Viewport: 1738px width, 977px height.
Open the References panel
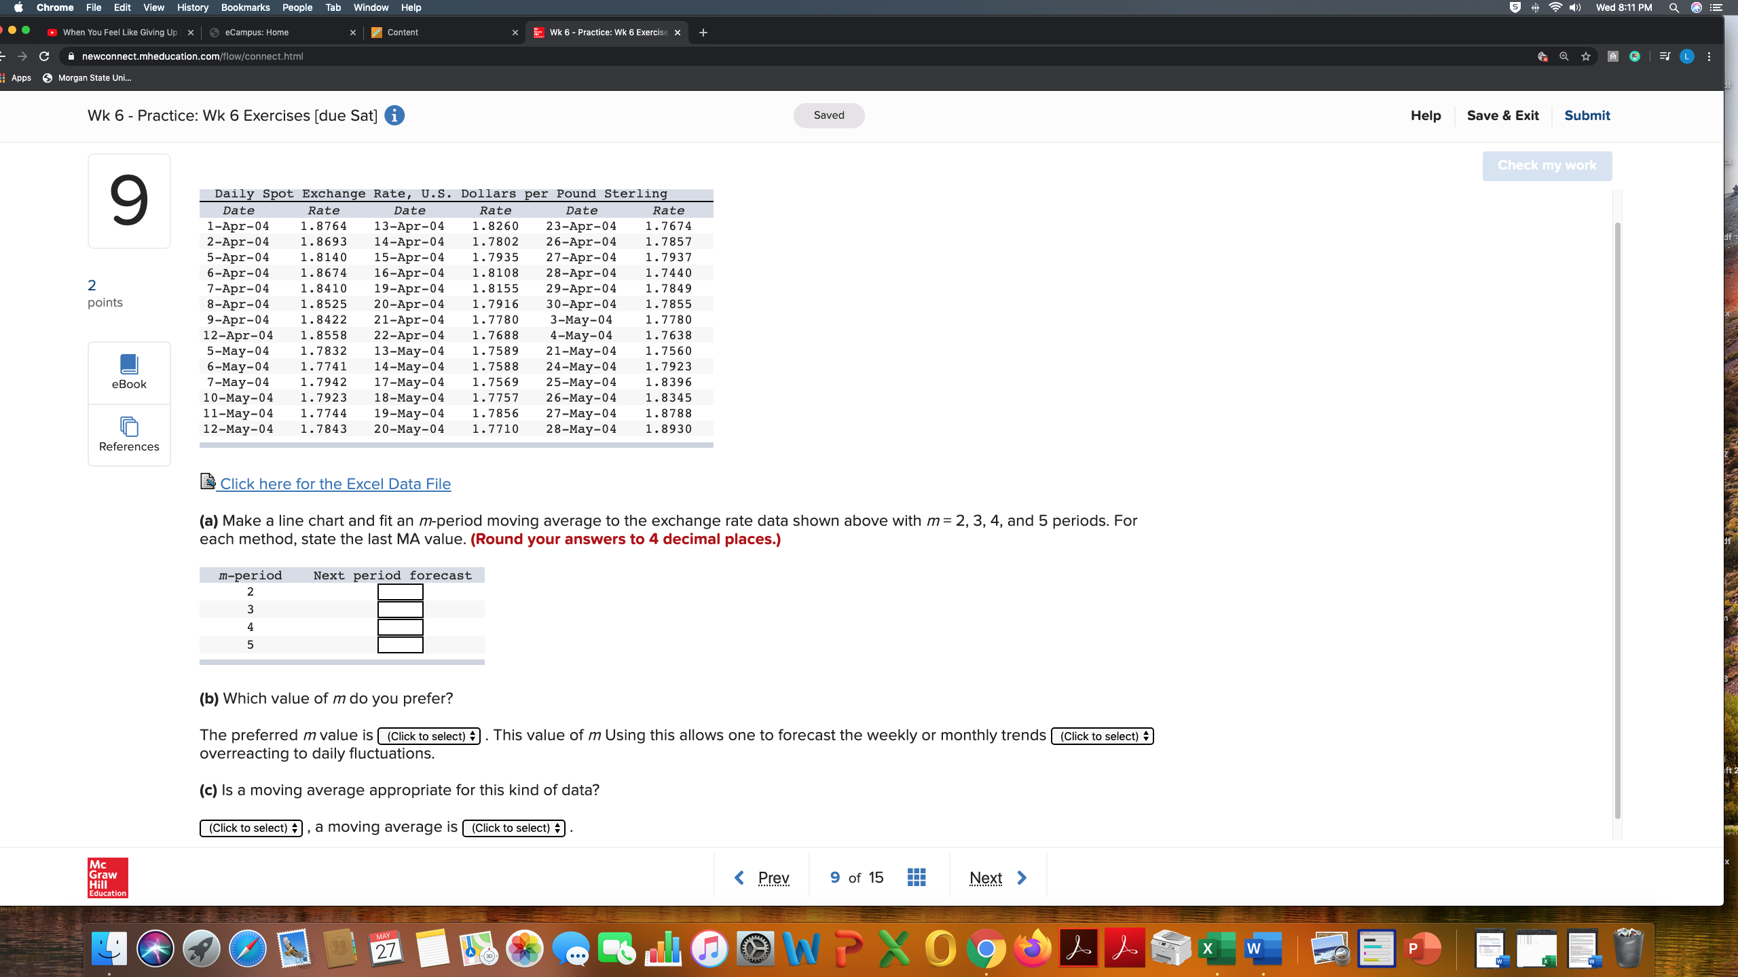[128, 435]
